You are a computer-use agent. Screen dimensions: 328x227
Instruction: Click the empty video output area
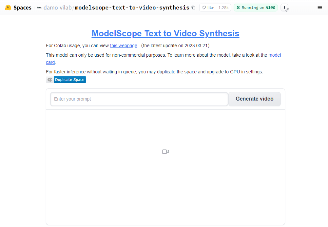[165, 190]
